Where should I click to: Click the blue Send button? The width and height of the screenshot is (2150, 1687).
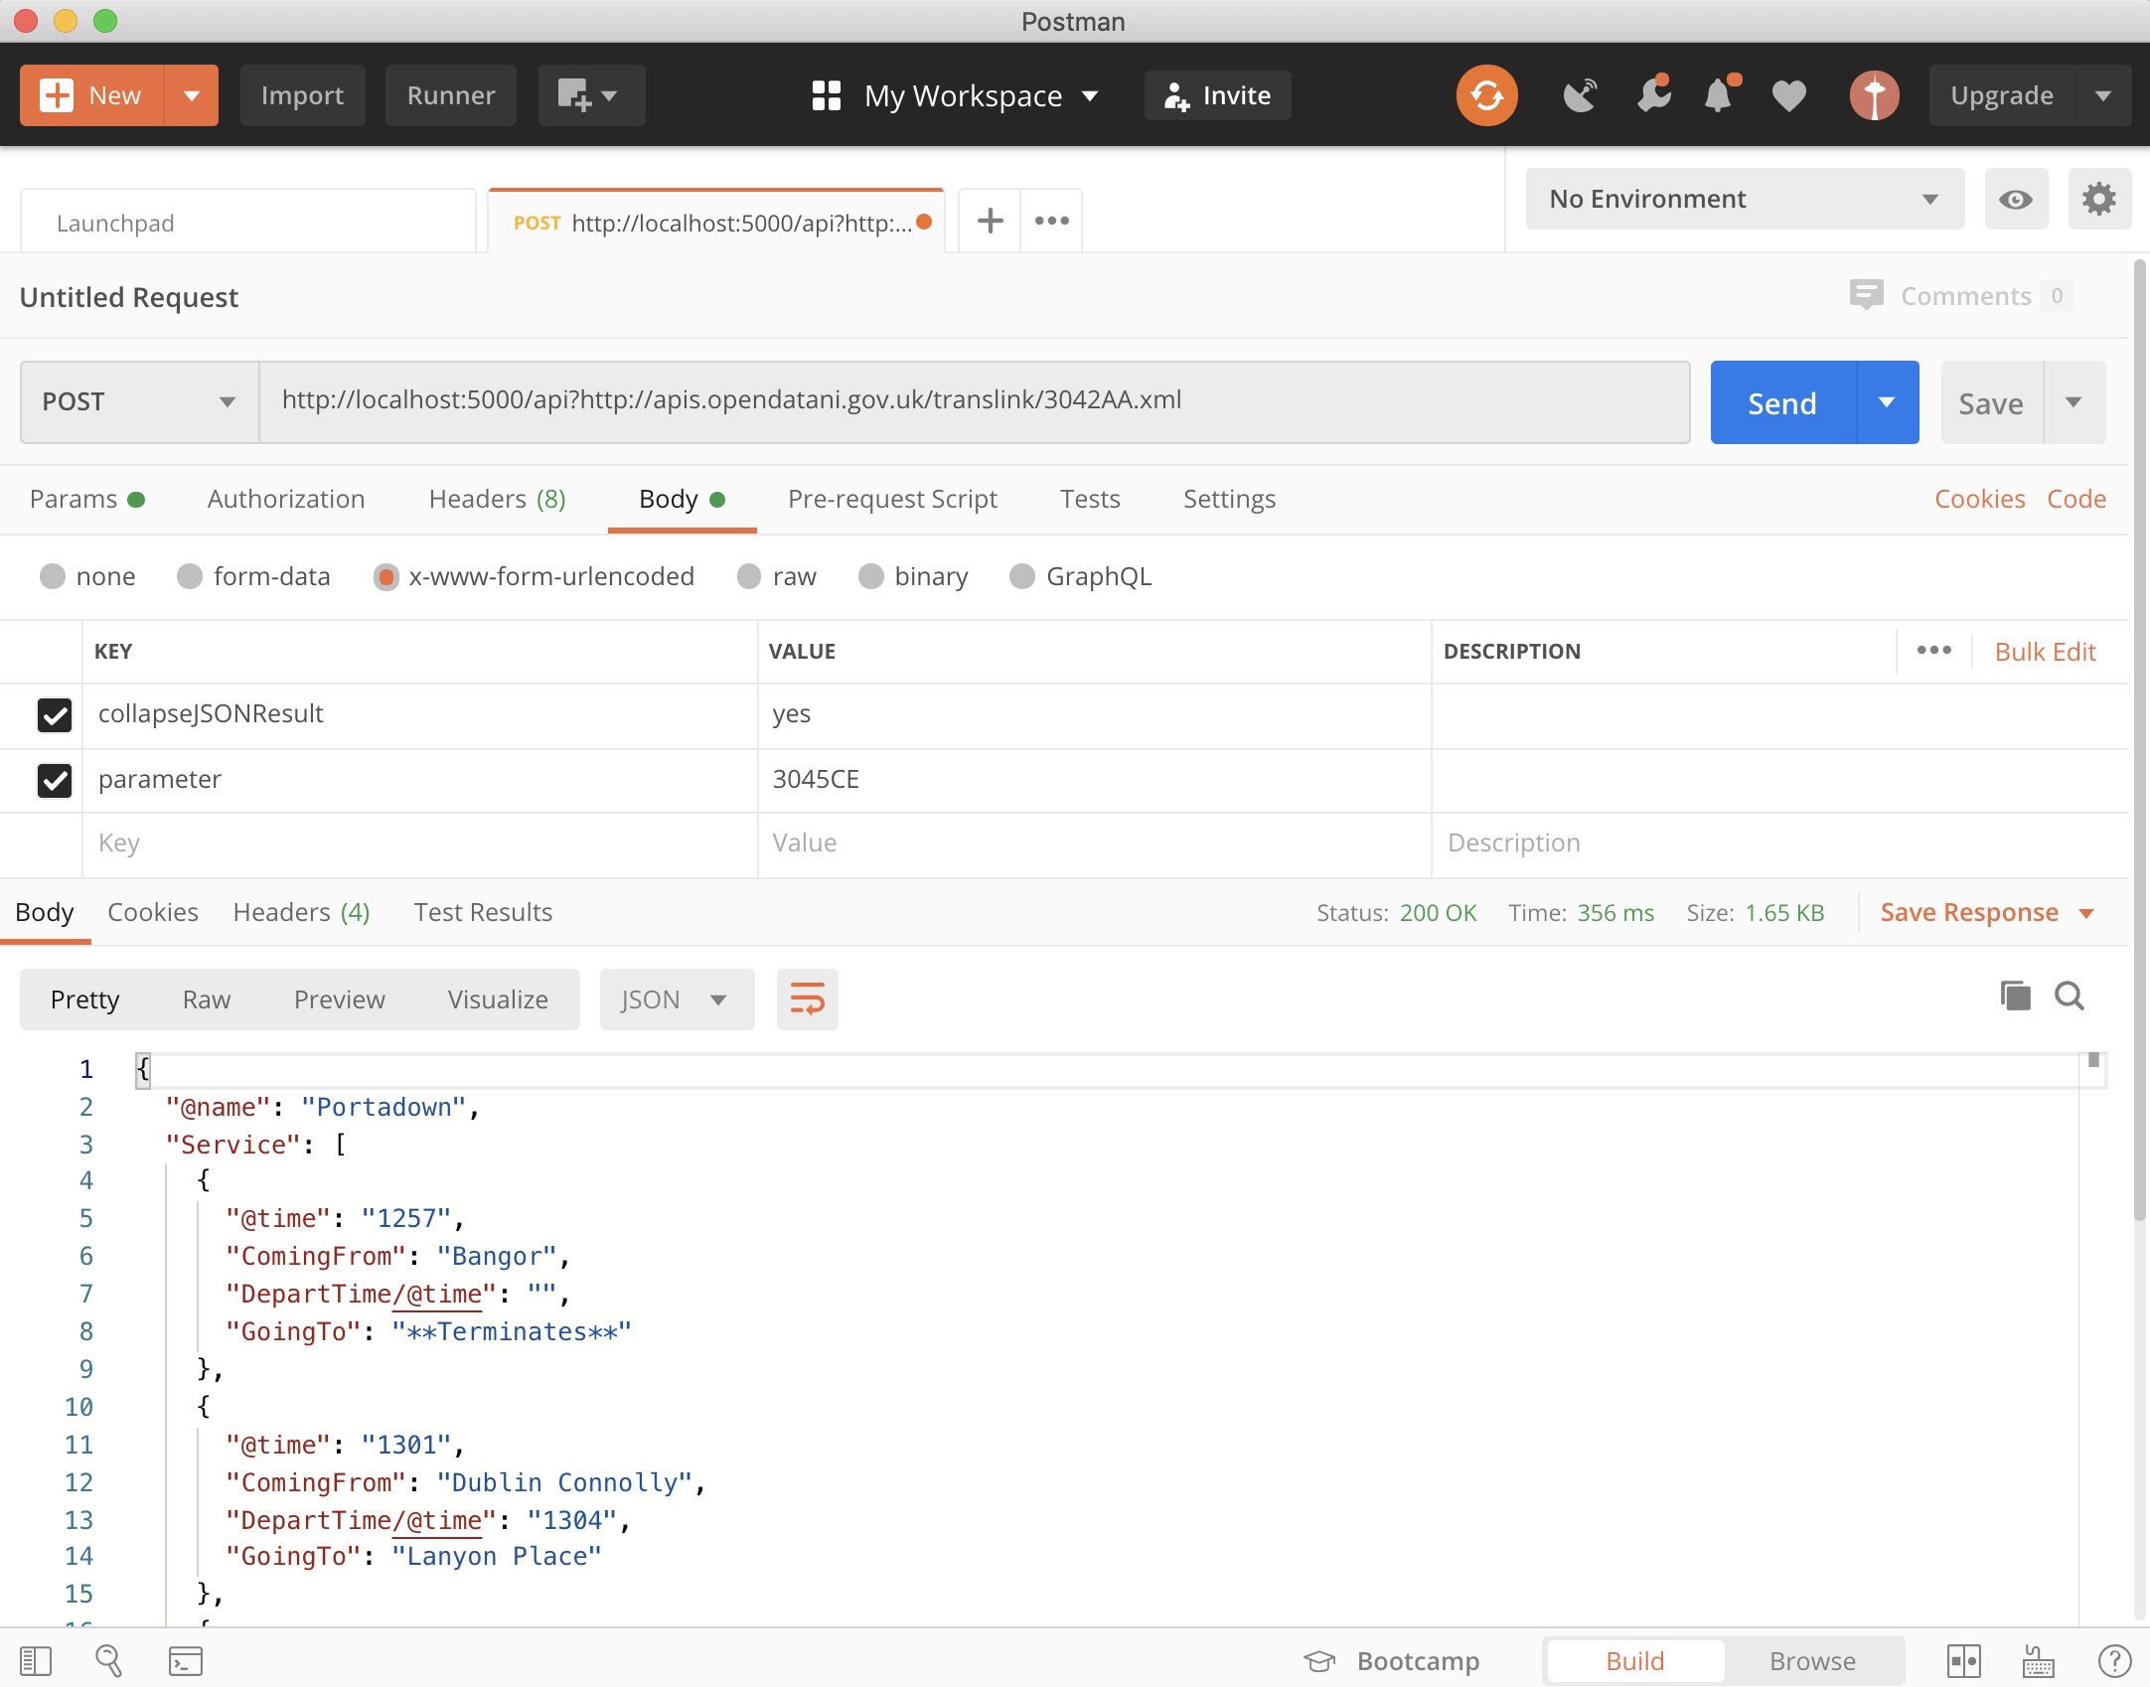click(1782, 402)
